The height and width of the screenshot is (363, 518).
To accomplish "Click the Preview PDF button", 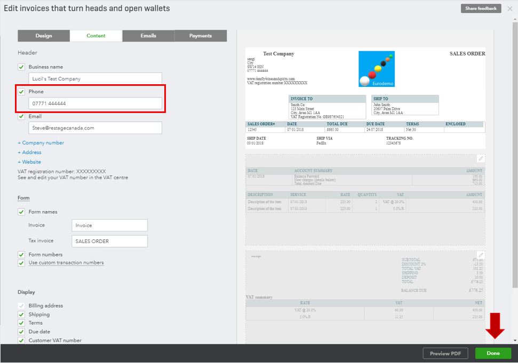I will [x=445, y=353].
